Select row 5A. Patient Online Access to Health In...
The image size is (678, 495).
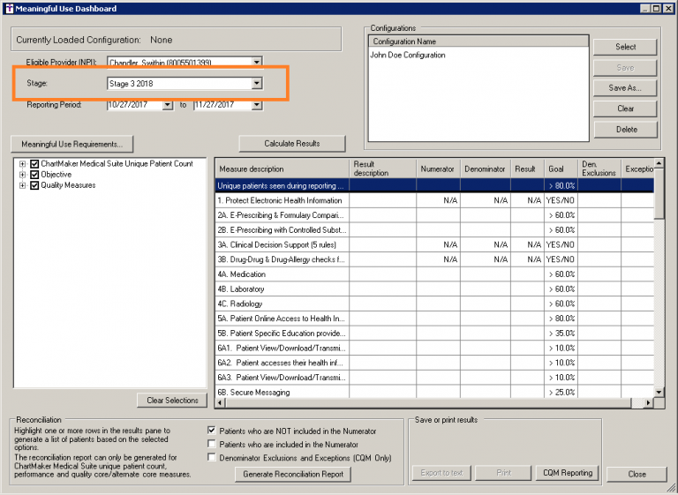tap(434, 319)
